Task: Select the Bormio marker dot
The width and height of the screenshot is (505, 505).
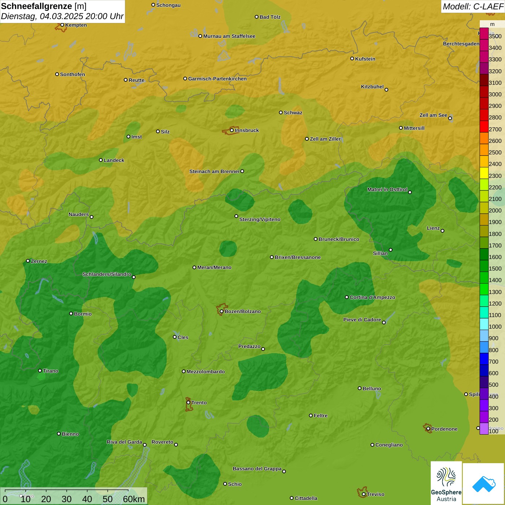Action: [71, 313]
